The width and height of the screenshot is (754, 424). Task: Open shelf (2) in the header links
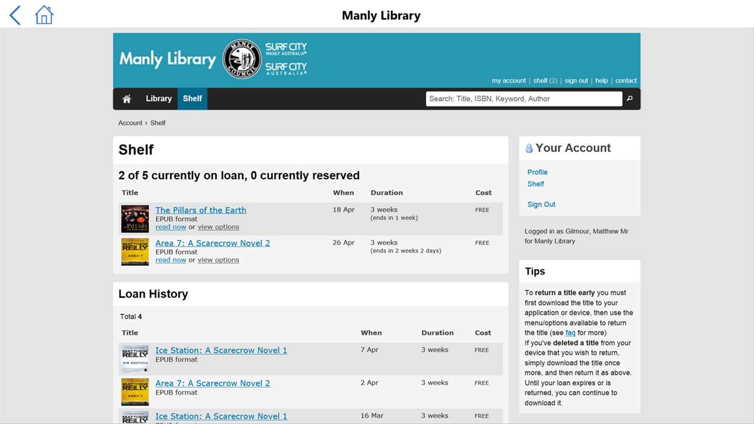click(545, 81)
